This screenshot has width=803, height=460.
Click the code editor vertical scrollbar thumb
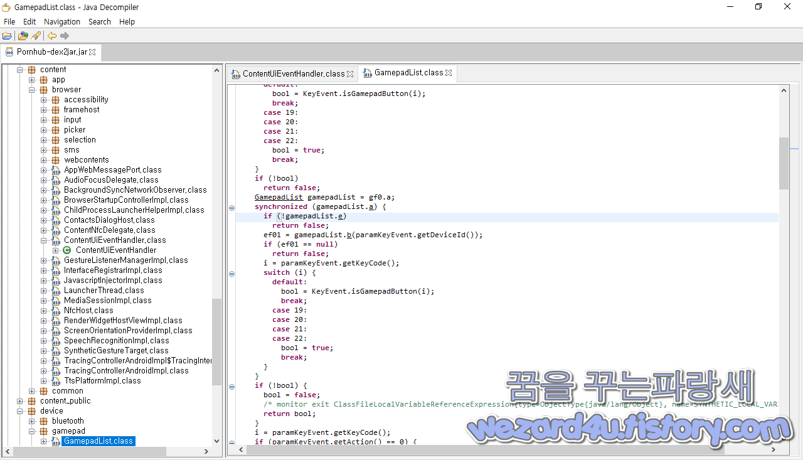(x=784, y=163)
